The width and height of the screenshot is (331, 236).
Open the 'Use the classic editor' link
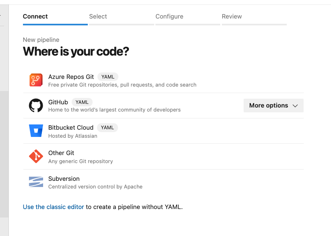pos(54,207)
